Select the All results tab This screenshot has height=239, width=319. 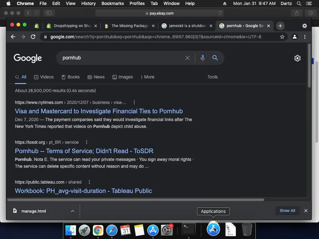click(x=21, y=77)
